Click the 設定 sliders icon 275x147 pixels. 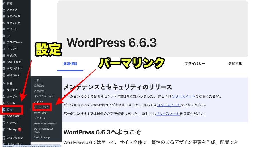click(4, 110)
